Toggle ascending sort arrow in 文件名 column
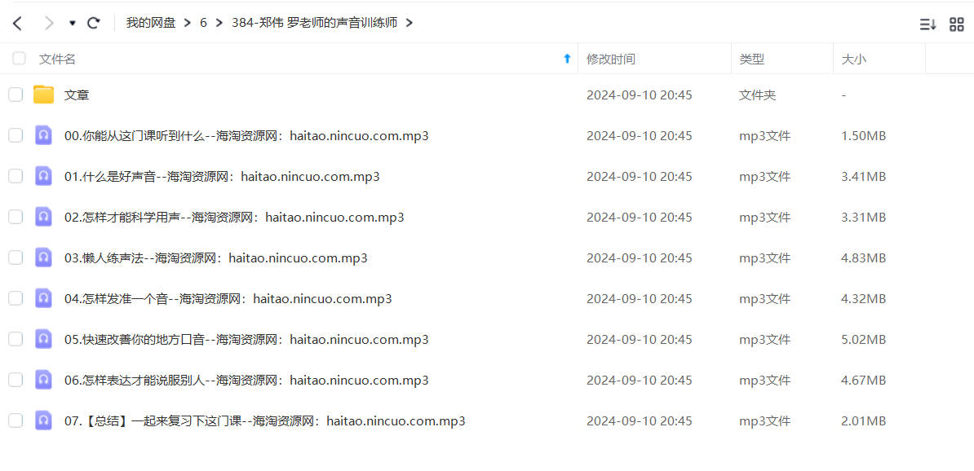Image resolution: width=974 pixels, height=471 pixels. 566,59
